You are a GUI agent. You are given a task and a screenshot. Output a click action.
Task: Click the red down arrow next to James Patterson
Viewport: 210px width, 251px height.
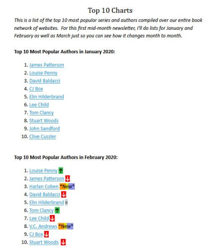[x=68, y=178]
